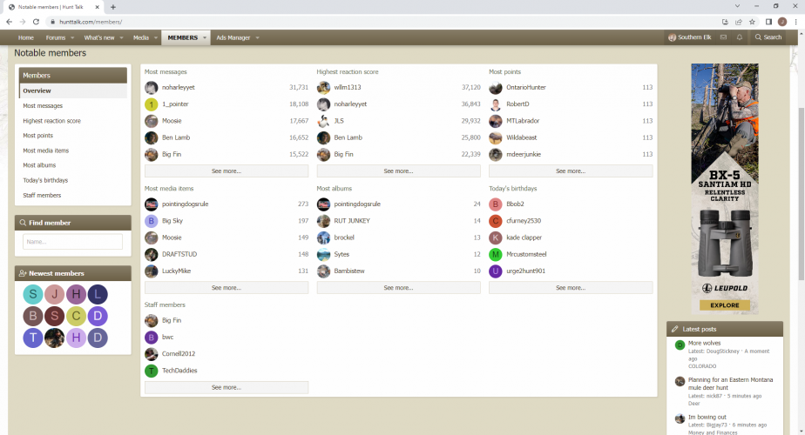Open a new browser tab

[113, 7]
